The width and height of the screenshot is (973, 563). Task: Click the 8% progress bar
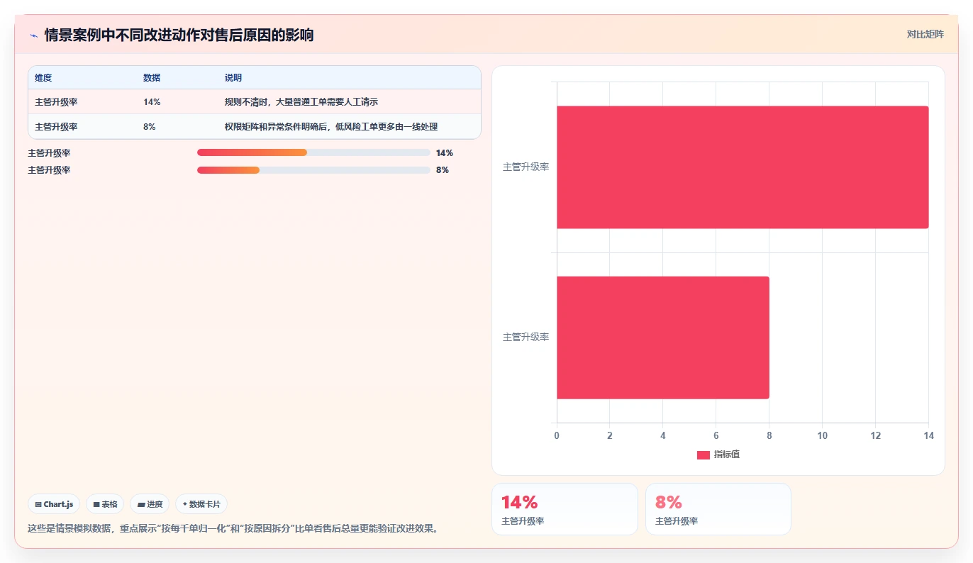pos(313,170)
